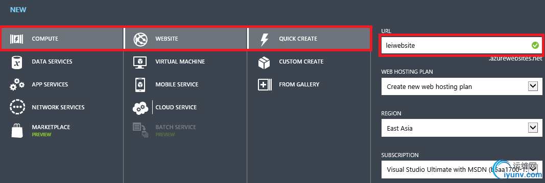Open the Subscription dropdown
Image resolution: width=545 pixels, height=183 pixels.
[462, 169]
